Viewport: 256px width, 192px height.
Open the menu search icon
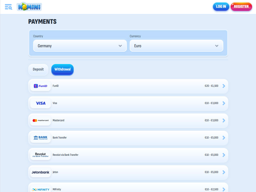tap(8, 7)
